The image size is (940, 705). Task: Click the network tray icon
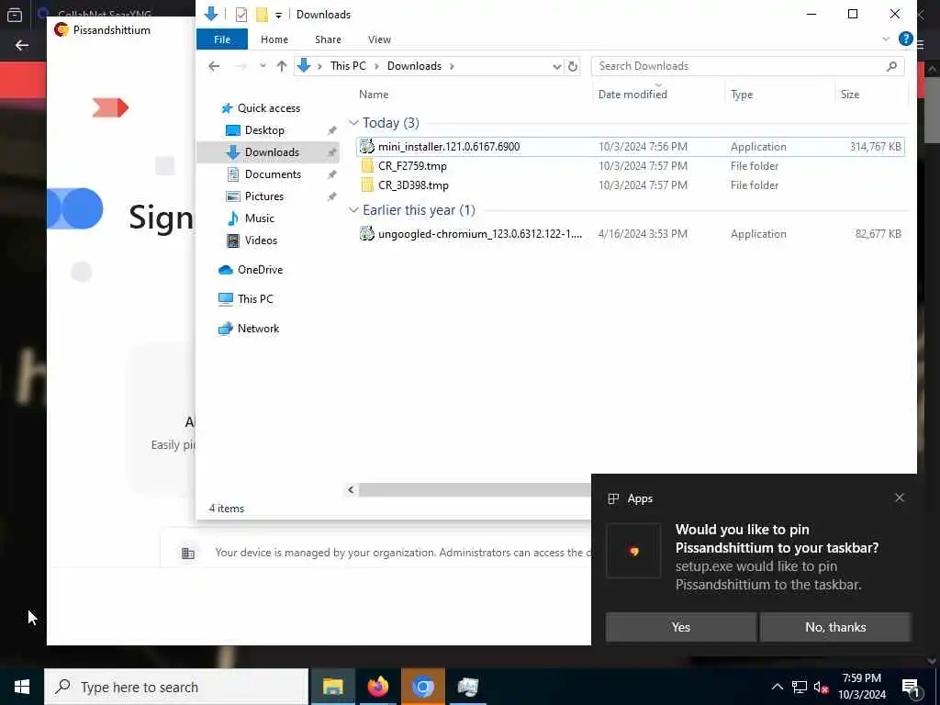pyautogui.click(x=800, y=687)
